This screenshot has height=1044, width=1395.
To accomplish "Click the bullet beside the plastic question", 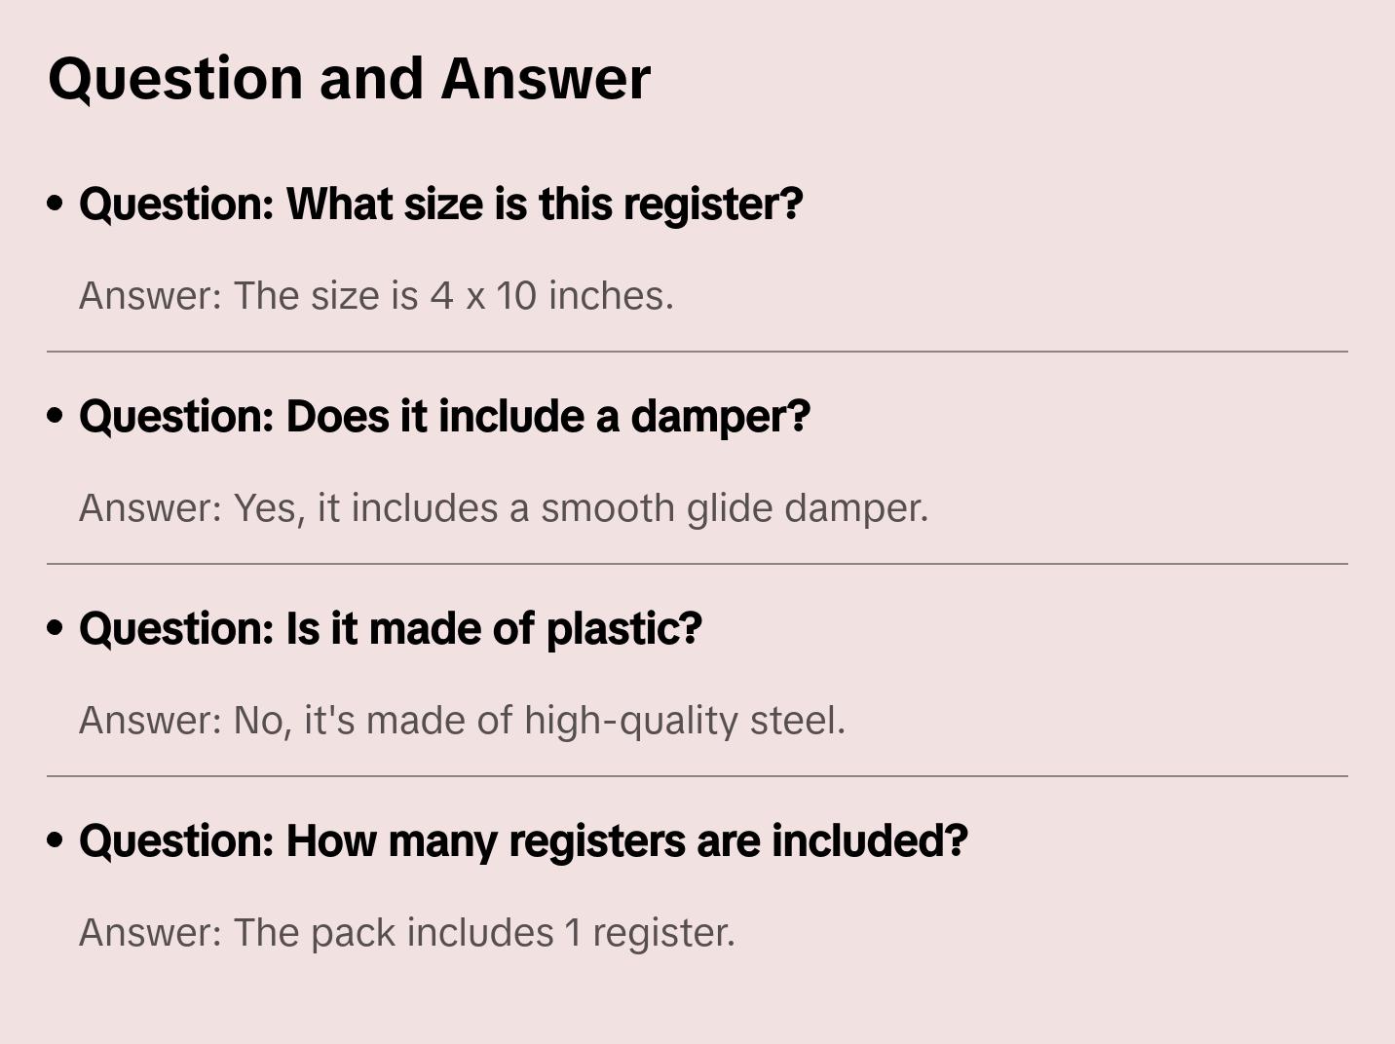I will pos(56,629).
